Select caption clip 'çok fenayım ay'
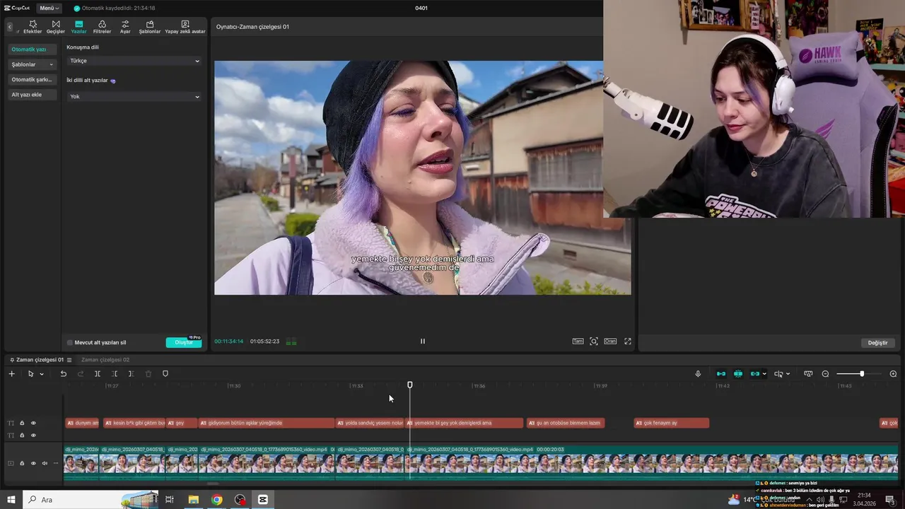The width and height of the screenshot is (905, 509). (672, 423)
